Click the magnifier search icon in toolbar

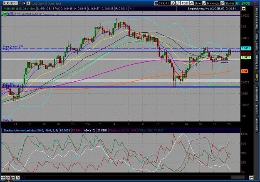click(x=178, y=3)
